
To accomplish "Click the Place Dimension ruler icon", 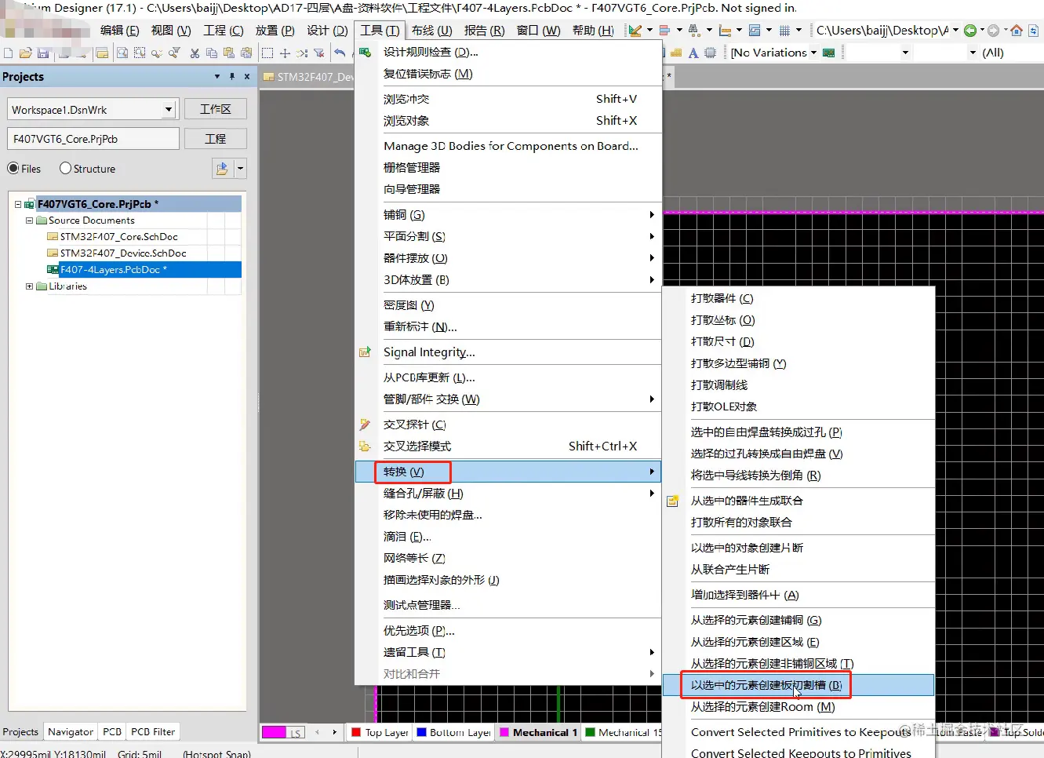I will (726, 31).
